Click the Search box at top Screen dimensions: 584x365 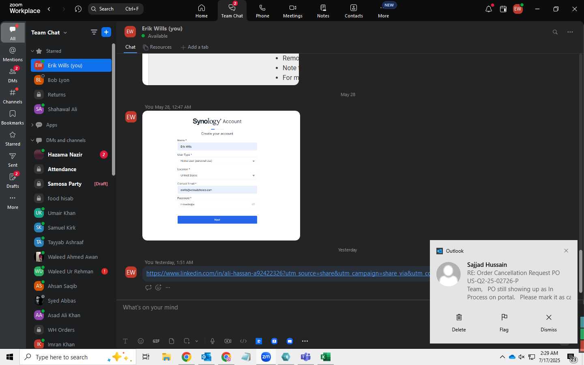point(116,9)
